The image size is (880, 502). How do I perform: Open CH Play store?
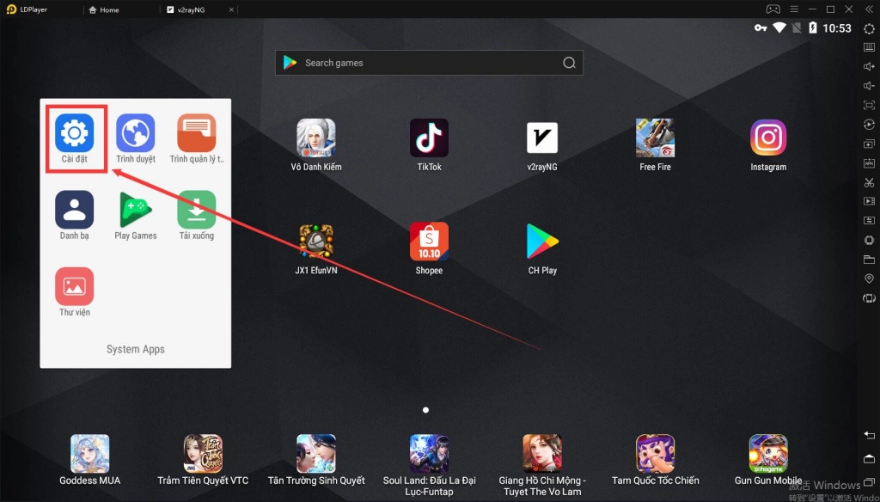click(541, 242)
